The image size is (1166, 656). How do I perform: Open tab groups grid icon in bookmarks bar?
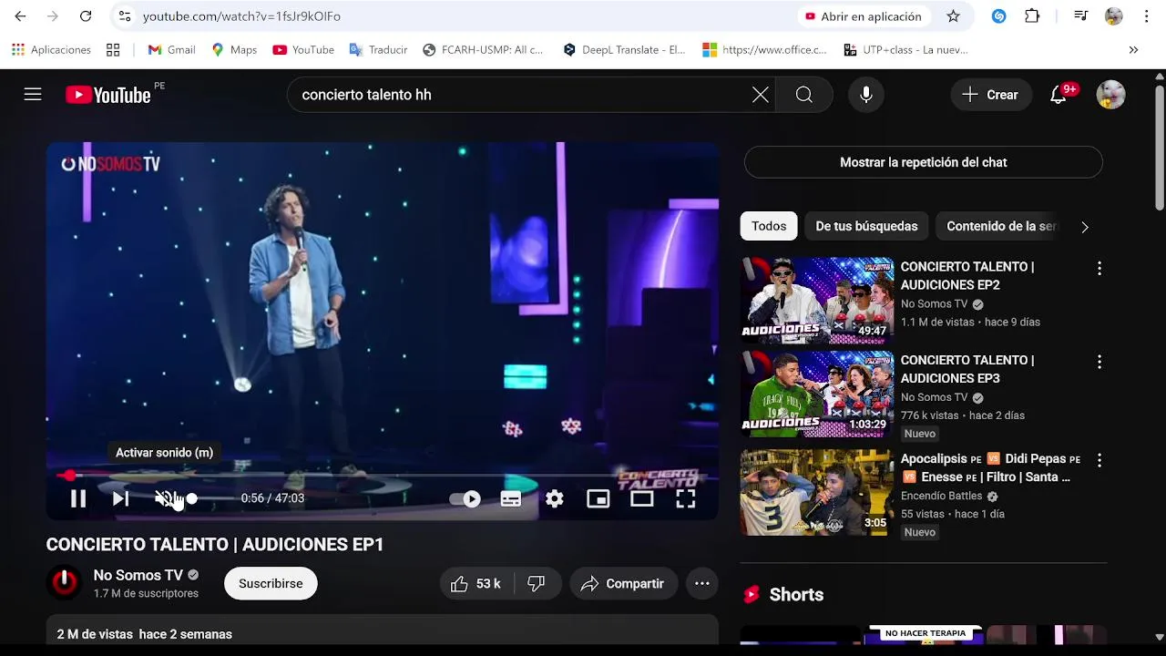coord(113,50)
